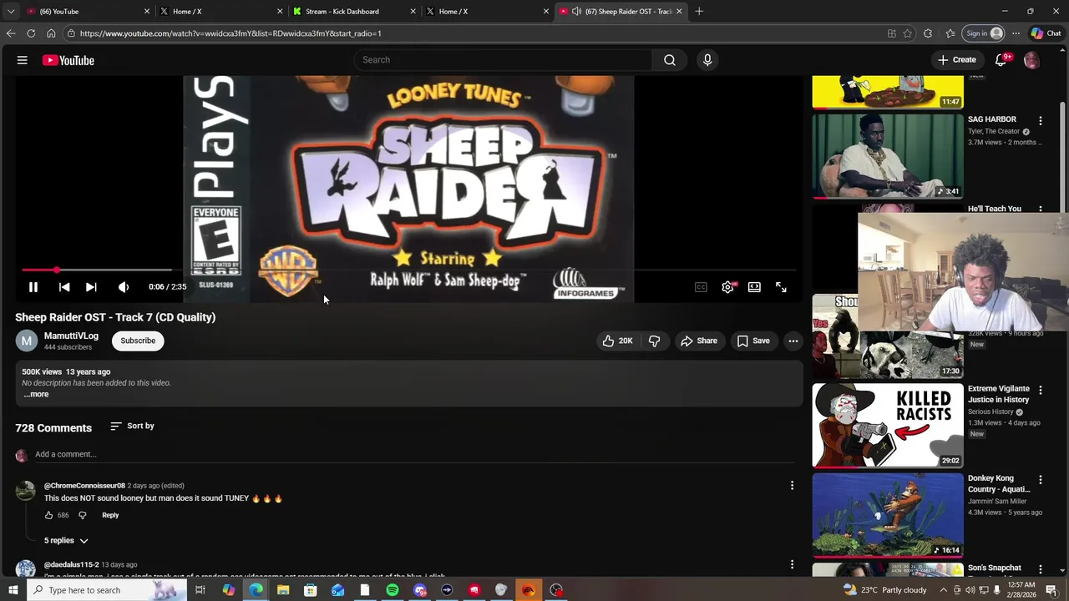Open MamuttiVLog channel name link
This screenshot has width=1069, height=601.
coord(71,336)
